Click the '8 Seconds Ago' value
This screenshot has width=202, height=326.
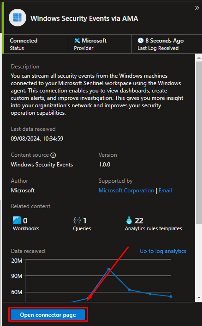[x=165, y=41]
